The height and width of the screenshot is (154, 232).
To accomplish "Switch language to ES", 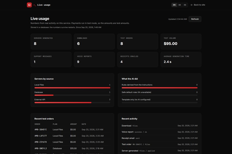I will click(x=185, y=5).
